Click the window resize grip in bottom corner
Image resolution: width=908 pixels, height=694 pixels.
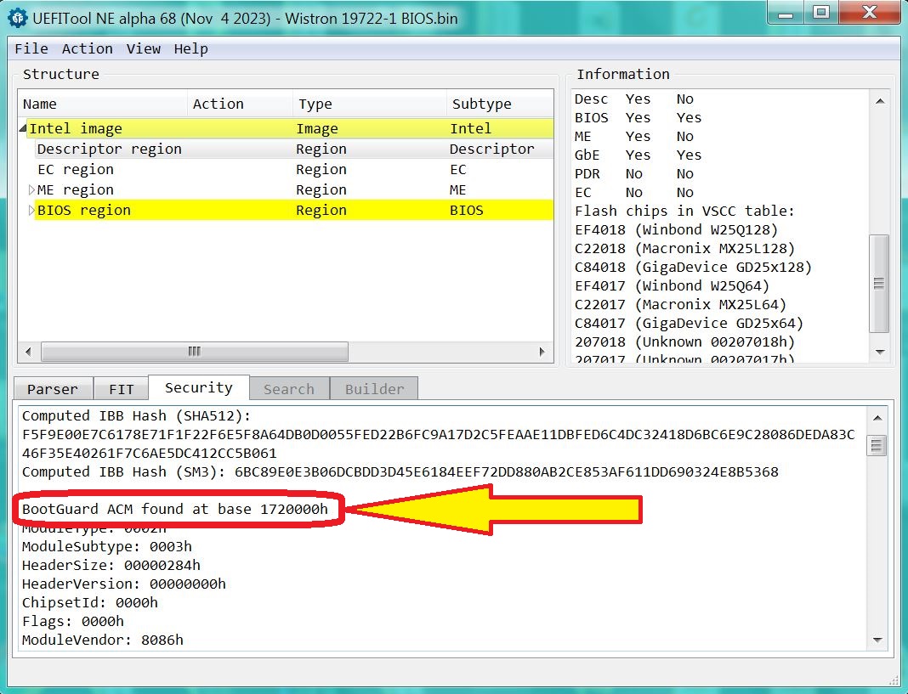point(894,680)
